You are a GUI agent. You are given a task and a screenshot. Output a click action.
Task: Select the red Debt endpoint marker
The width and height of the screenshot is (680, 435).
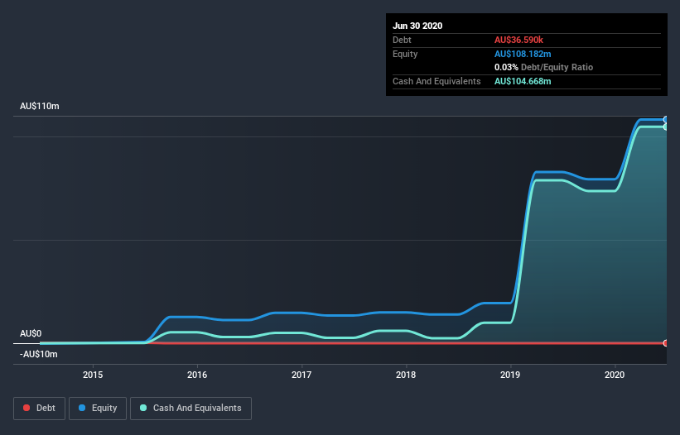[666, 343]
